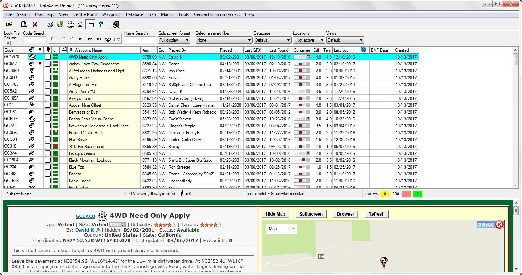522x275 pixels.
Task: Click the magnifier page search toolbar icon
Action: (x=24, y=25)
